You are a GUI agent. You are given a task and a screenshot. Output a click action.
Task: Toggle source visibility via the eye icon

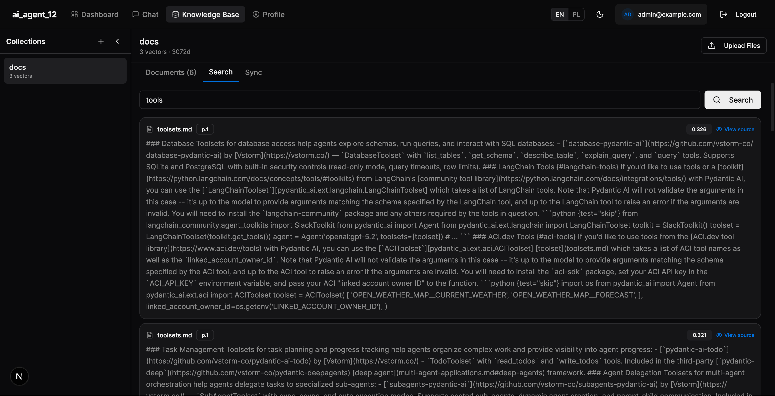(x=719, y=129)
